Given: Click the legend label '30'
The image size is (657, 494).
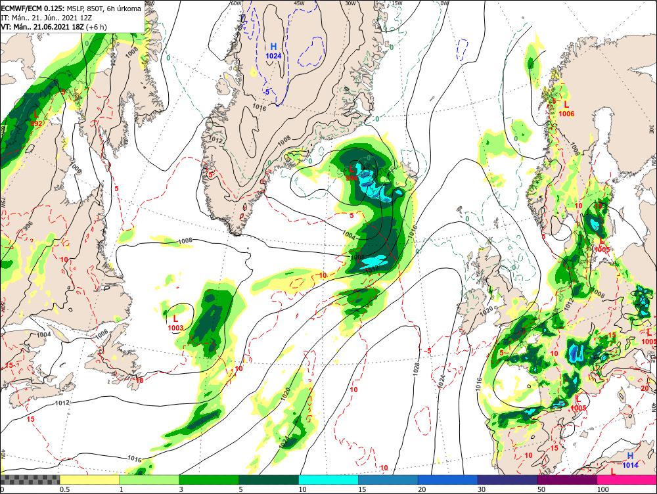Looking at the screenshot, I should tap(482, 489).
